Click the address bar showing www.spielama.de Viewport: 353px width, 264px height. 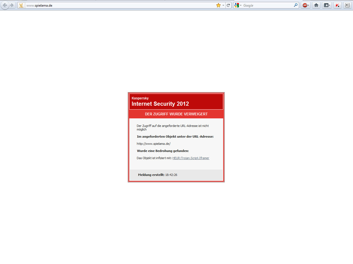(119, 5)
